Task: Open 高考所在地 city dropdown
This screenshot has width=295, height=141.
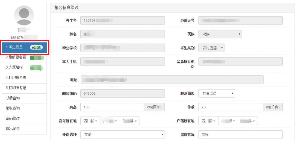Action: [x=110, y=121]
